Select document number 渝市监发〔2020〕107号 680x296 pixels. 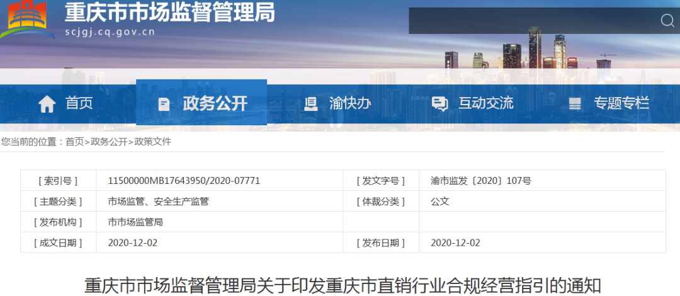(480, 181)
